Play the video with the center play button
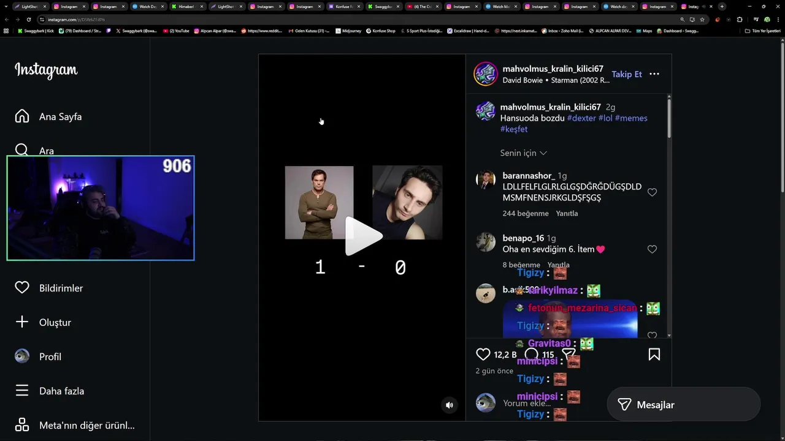785x441 pixels. tap(362, 236)
